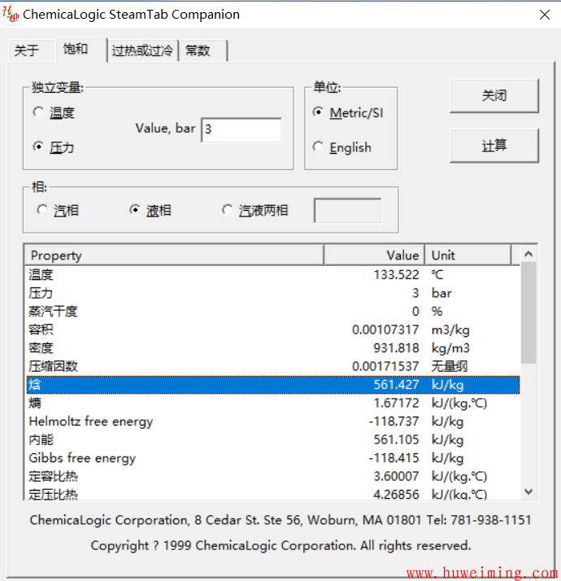Click the ChemicaLogic app icon in title bar

coord(11,14)
